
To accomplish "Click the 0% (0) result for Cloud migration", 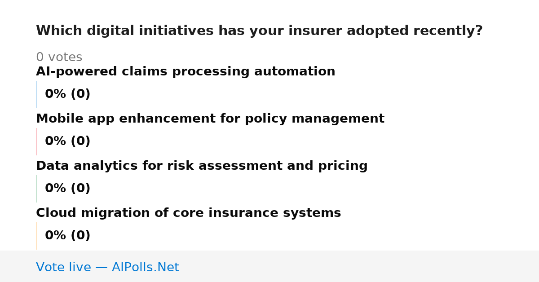I will (x=68, y=236).
